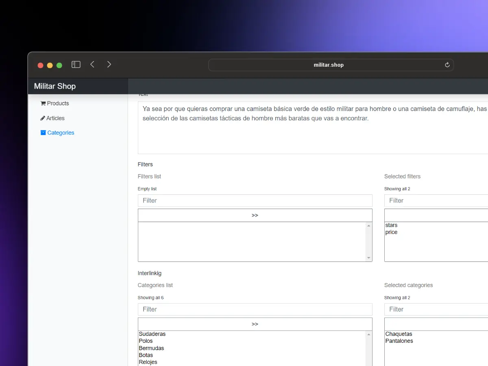488x366 pixels.
Task: Select 'Chaquetas' in the selected categories
Action: click(x=399, y=334)
